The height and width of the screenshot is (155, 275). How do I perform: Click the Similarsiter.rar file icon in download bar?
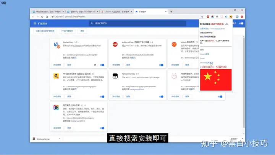tap(34, 139)
